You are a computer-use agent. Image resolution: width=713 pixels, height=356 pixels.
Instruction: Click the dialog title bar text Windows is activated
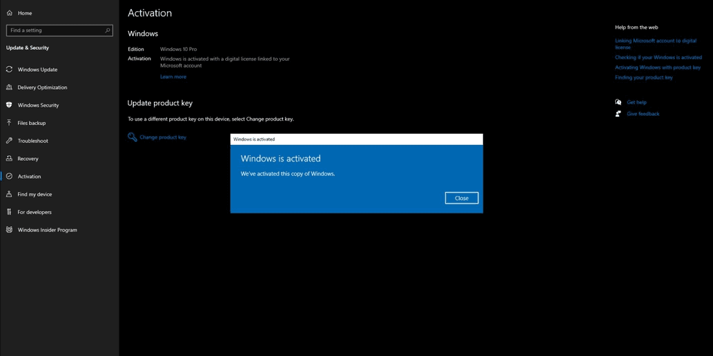[254, 139]
